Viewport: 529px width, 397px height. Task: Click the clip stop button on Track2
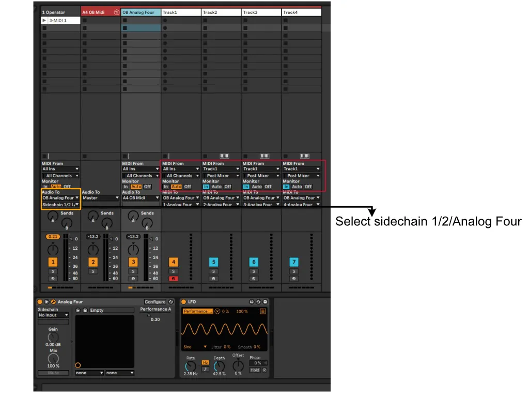[205, 156]
